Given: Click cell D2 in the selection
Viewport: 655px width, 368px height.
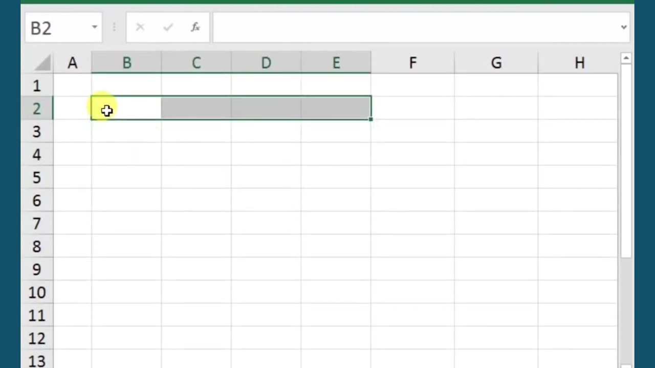Looking at the screenshot, I should coord(266,108).
